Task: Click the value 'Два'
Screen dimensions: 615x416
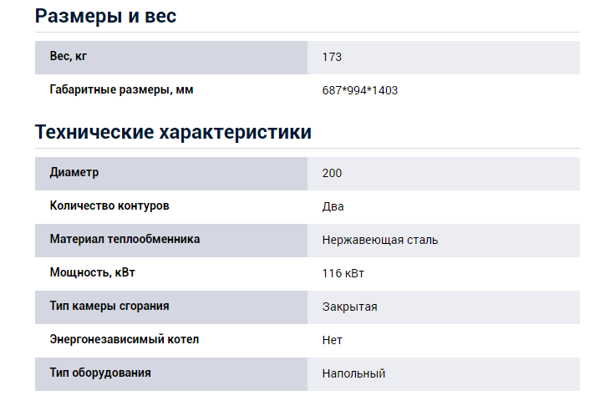Action: pyautogui.click(x=333, y=206)
